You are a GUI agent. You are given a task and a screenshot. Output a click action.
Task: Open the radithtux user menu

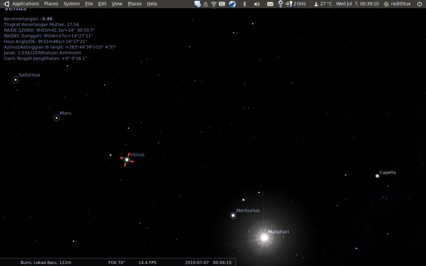click(397, 4)
